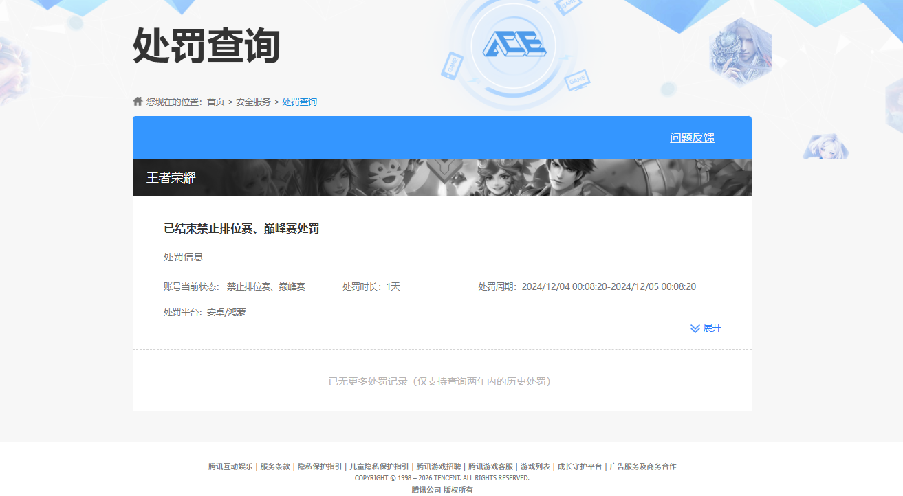The width and height of the screenshot is (903, 496).
Task: Open the 问题反馈 feedback link
Action: click(692, 137)
